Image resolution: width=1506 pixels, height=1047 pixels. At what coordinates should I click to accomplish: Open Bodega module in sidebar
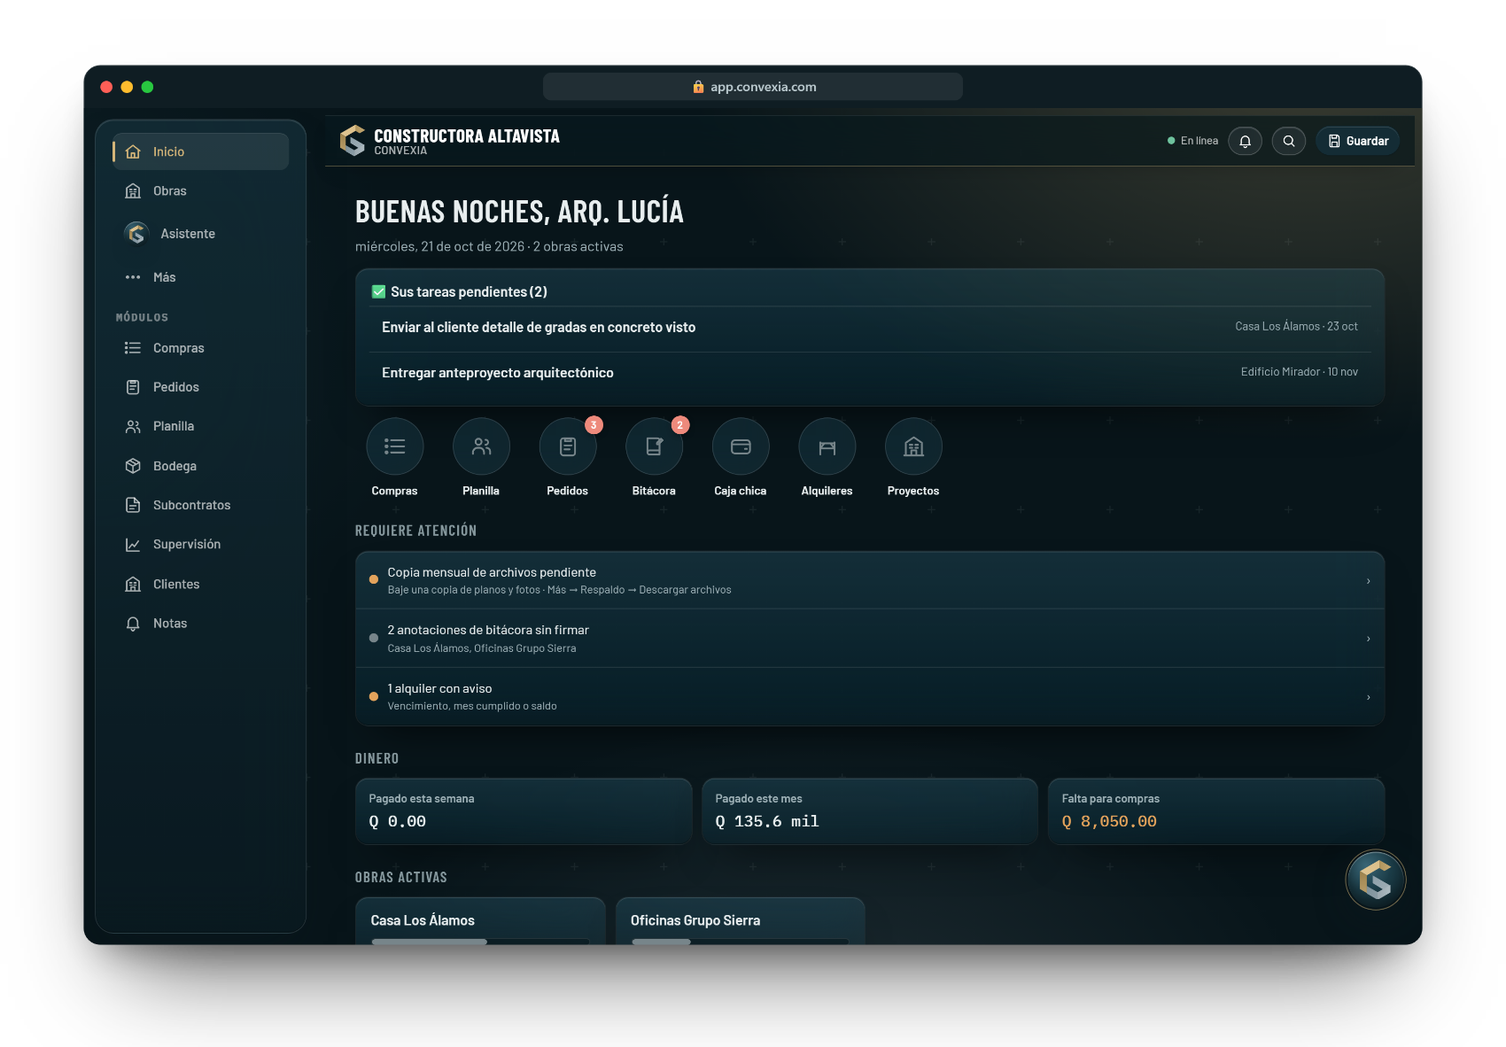click(201, 466)
